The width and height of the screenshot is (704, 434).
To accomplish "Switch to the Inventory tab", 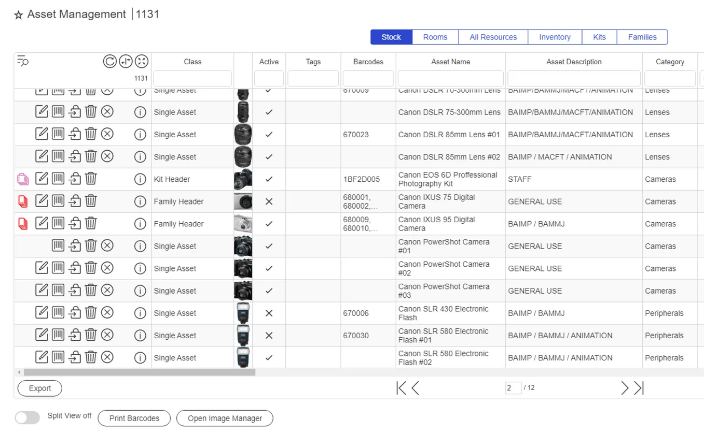I will point(555,37).
